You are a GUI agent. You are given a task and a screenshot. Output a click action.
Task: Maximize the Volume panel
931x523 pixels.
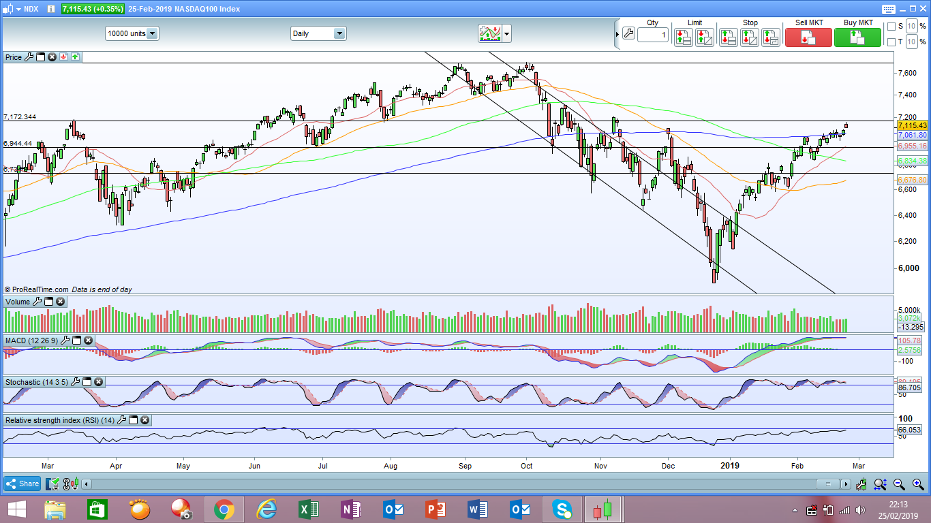(x=49, y=302)
